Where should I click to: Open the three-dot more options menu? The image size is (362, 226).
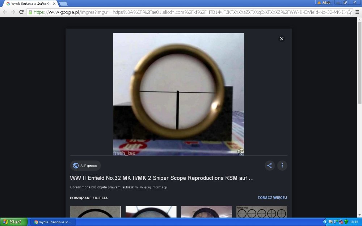[282, 165]
